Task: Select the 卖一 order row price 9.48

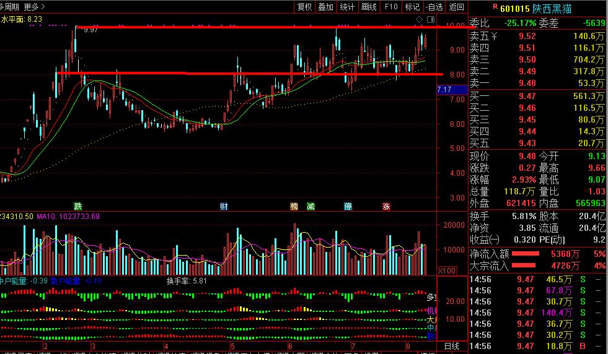Action: tap(527, 83)
